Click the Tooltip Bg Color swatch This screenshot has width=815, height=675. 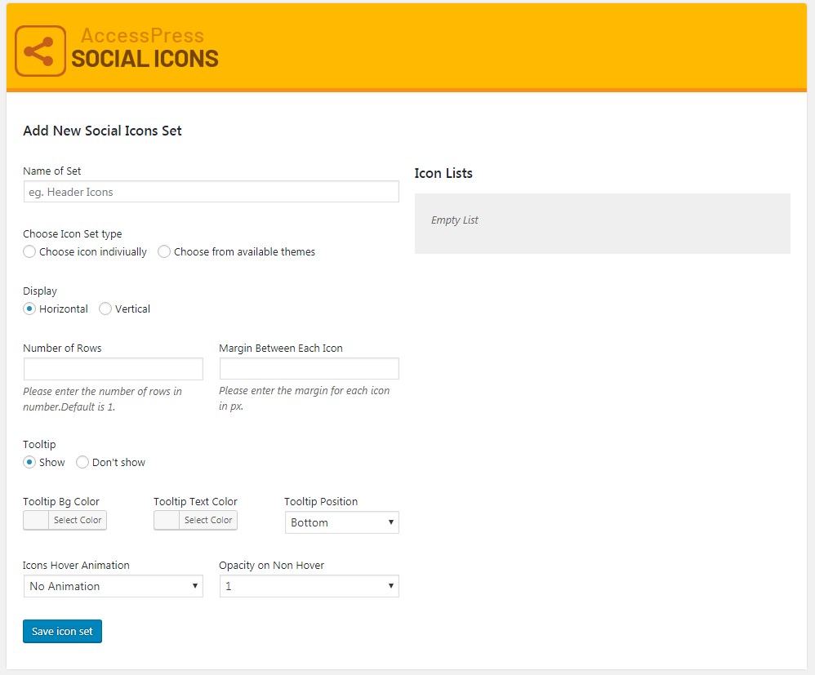click(36, 520)
